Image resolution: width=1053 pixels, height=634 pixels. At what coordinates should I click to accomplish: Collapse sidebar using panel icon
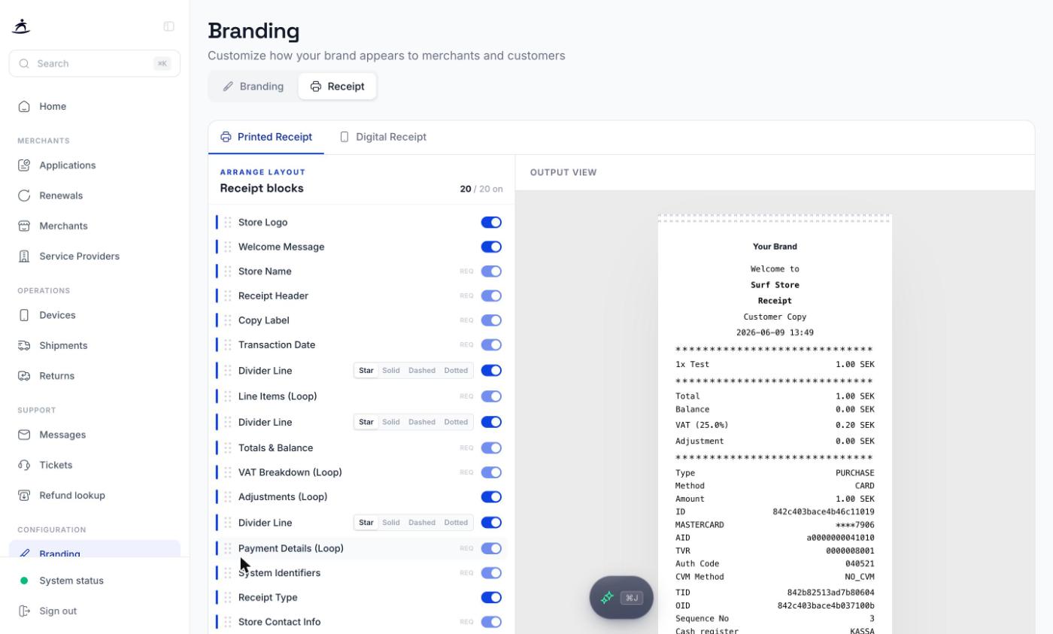pyautogui.click(x=168, y=26)
